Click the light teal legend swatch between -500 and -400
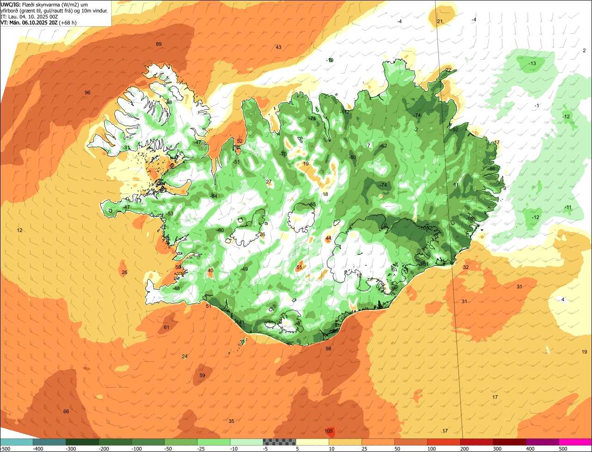The image size is (592, 452). pos(17,442)
